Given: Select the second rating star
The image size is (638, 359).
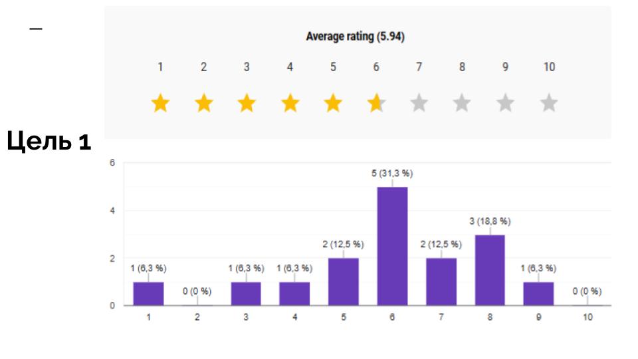Looking at the screenshot, I should click(203, 103).
